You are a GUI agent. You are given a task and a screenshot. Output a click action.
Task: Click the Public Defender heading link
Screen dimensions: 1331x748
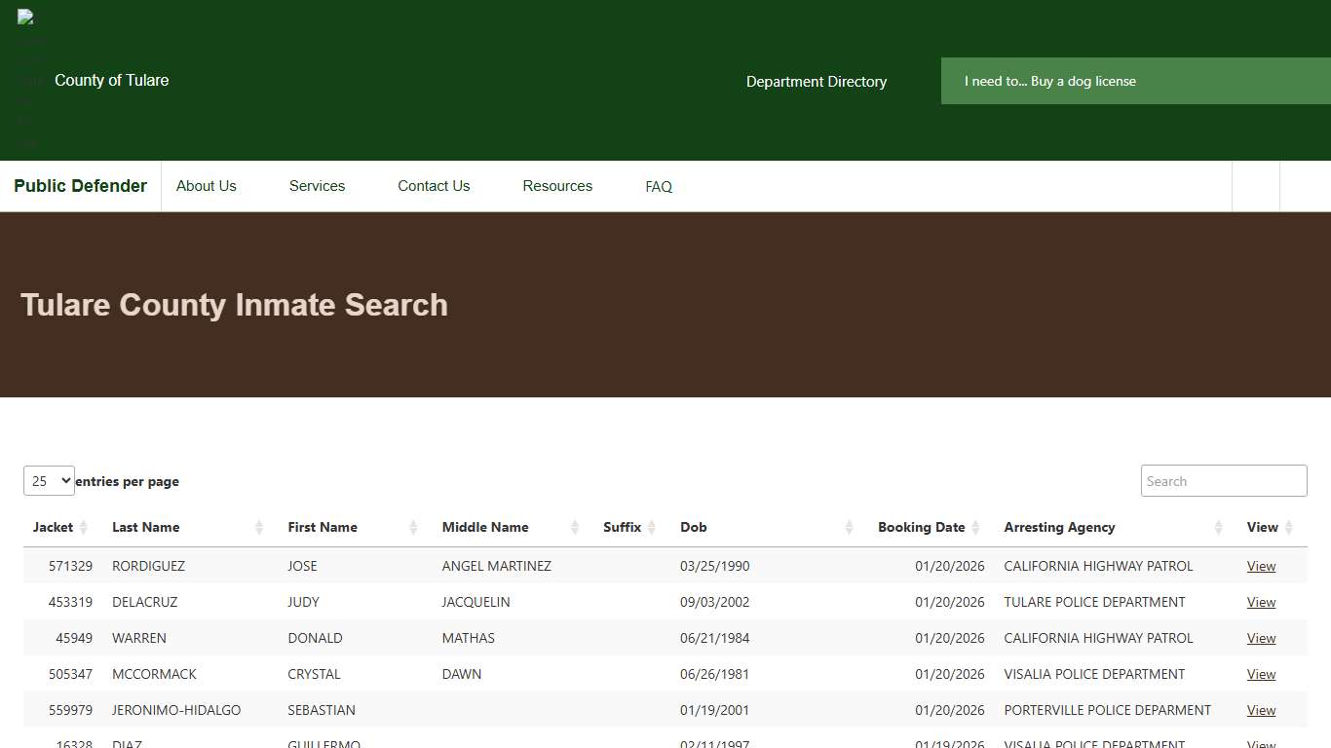click(80, 185)
